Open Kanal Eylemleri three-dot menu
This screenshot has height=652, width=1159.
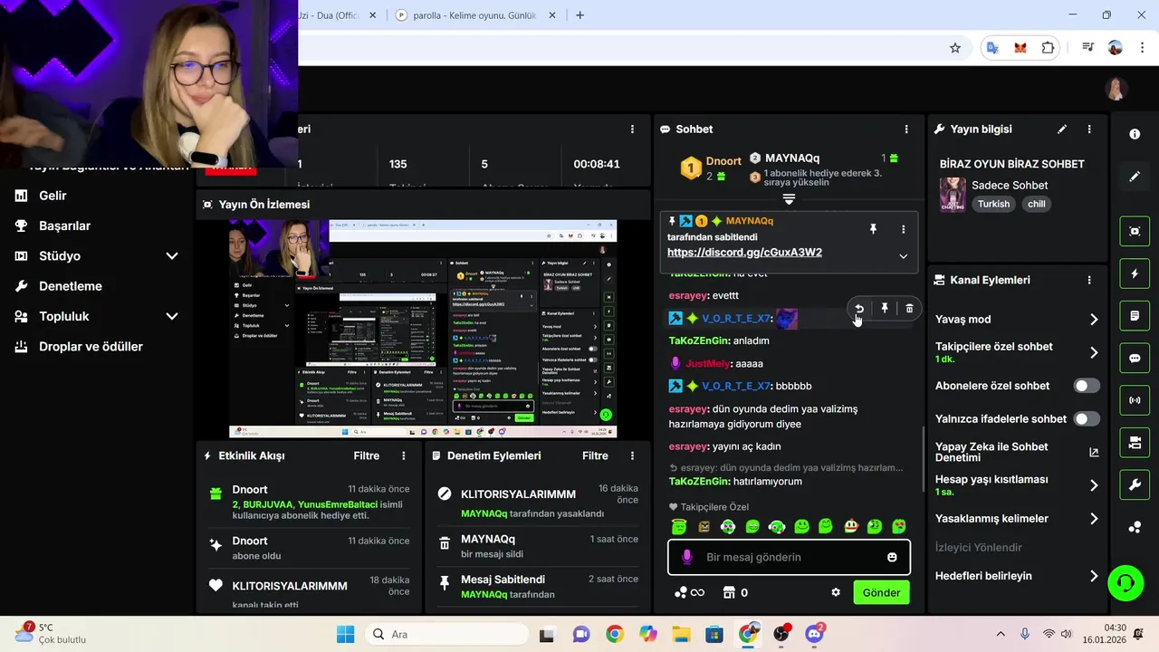click(x=1089, y=280)
